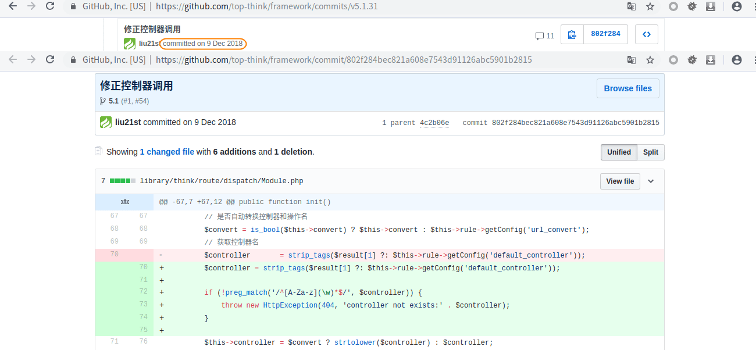This screenshot has height=350, width=756.
Task: Click added line number 72 in diff
Action: [143, 292]
